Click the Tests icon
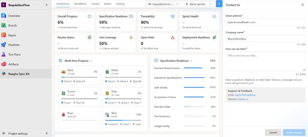This screenshot has height=137, width=308. [x=107, y=115]
